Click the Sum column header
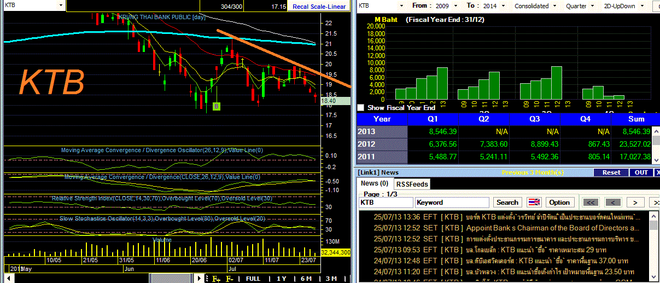 [636, 119]
